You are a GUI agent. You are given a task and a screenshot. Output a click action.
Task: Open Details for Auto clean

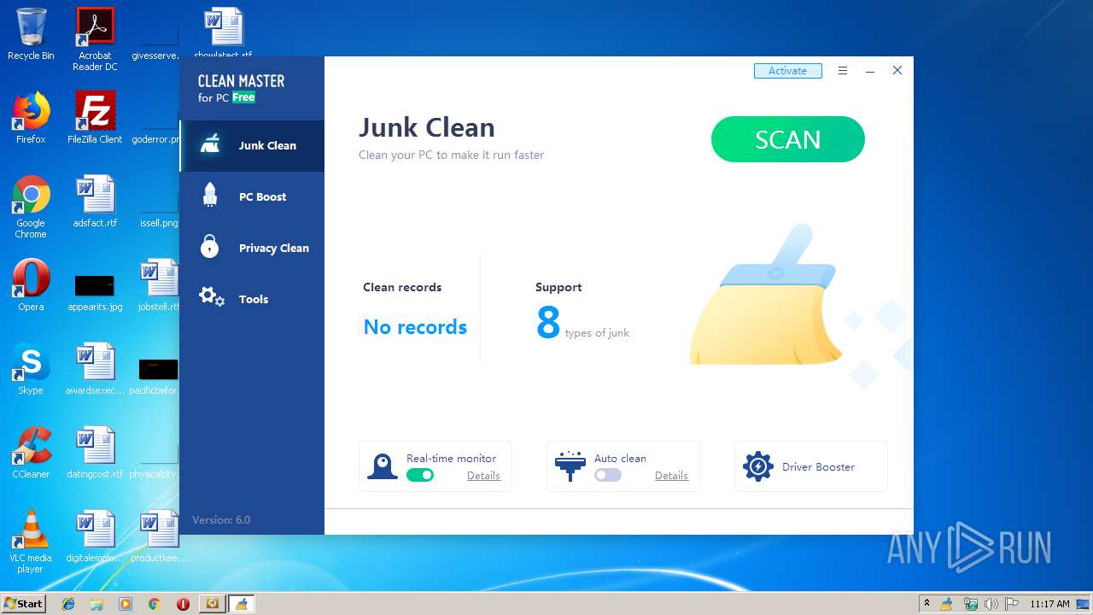click(671, 476)
